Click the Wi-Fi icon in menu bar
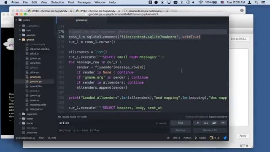The height and width of the screenshot is (152, 270). (200, 2)
